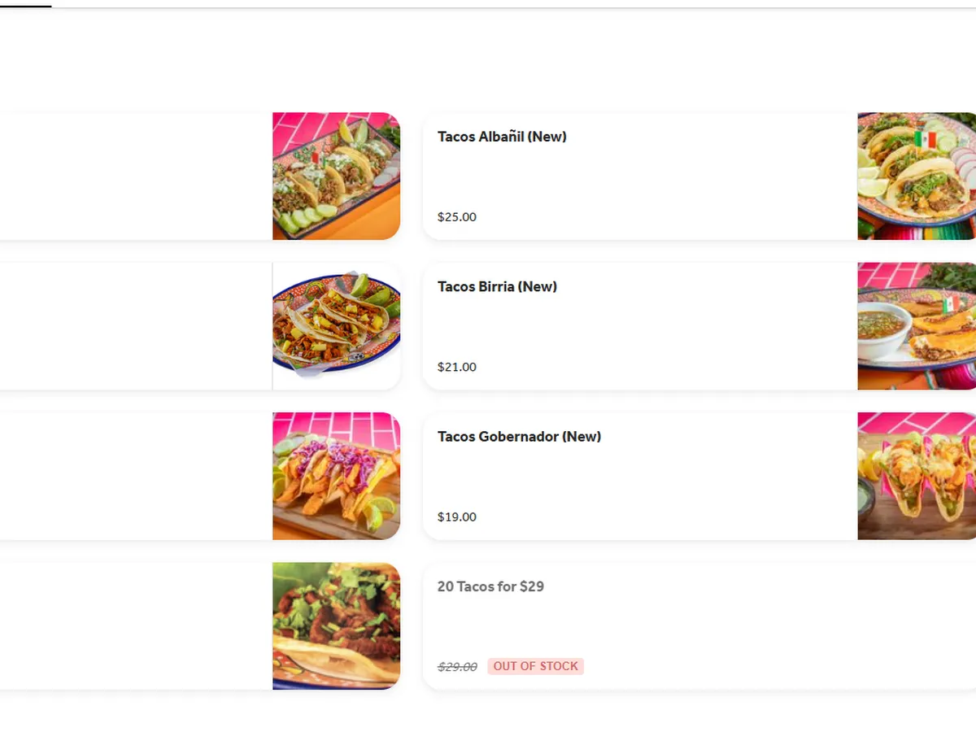Select the Tacos Birria (New) title
This screenshot has width=976, height=732.
[x=497, y=286]
